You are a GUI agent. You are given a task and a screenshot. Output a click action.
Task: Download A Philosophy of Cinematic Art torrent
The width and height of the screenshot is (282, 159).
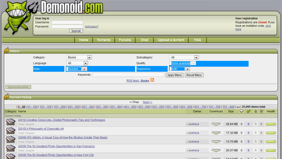(x=216, y=132)
